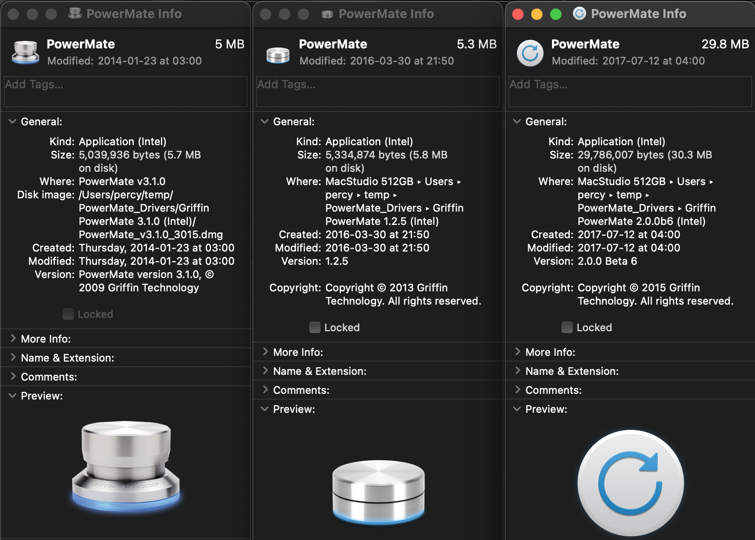The width and height of the screenshot is (755, 540).
Task: Click the large blue refresh-arrow preview image
Action: click(x=631, y=483)
